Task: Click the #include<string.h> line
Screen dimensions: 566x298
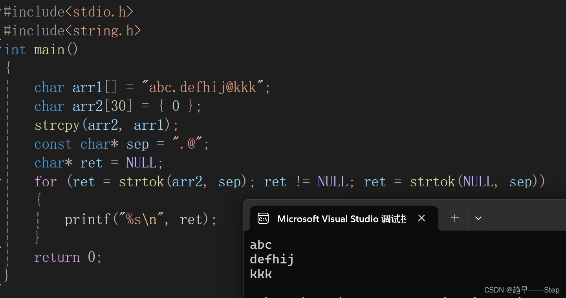Action: (x=72, y=31)
